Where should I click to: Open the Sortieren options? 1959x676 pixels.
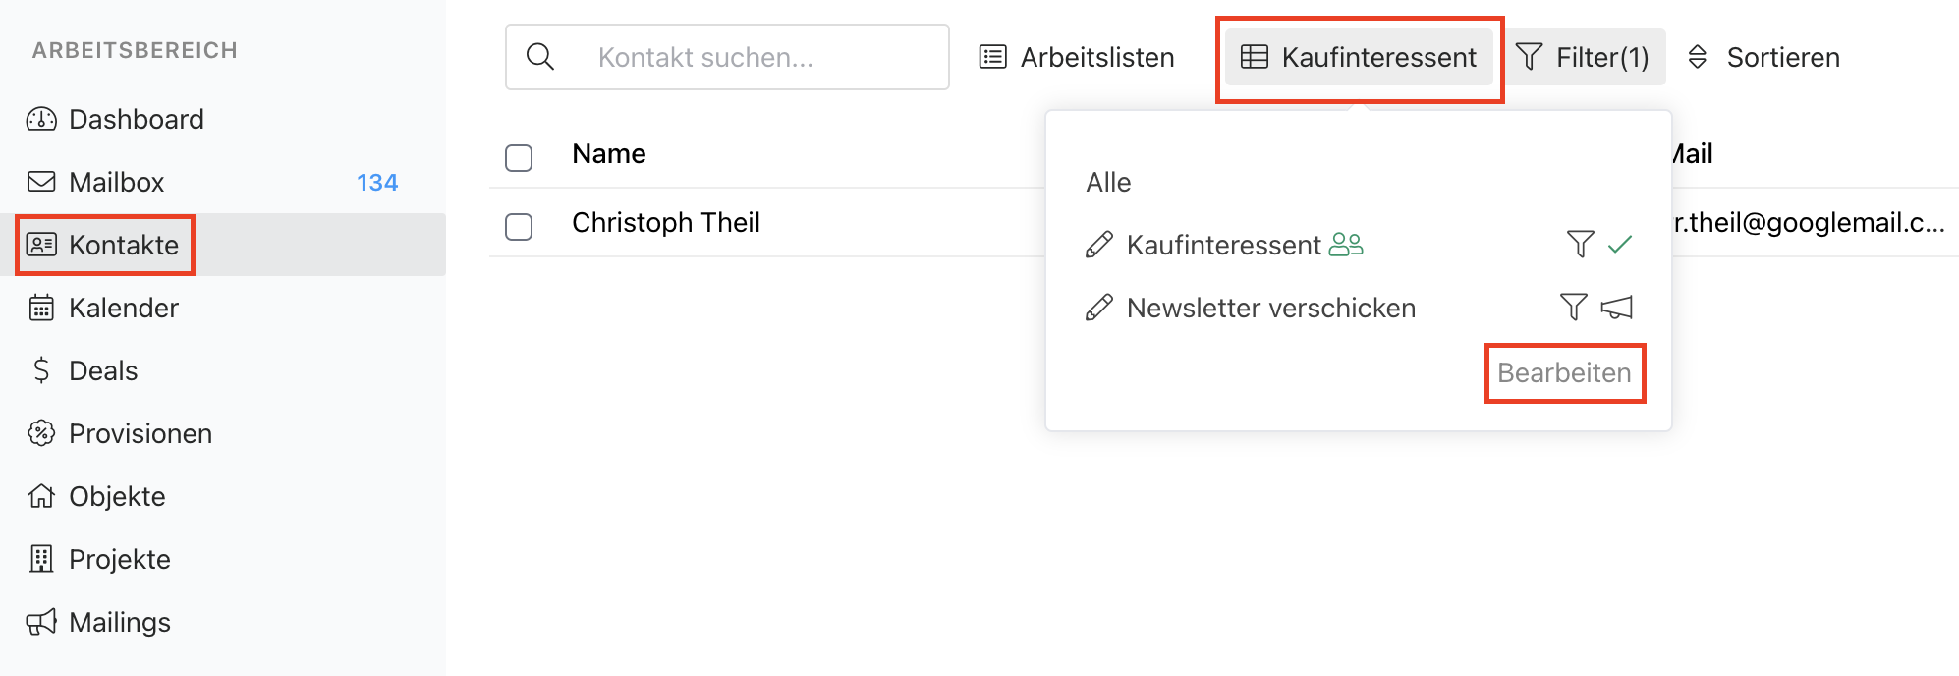tap(1763, 57)
